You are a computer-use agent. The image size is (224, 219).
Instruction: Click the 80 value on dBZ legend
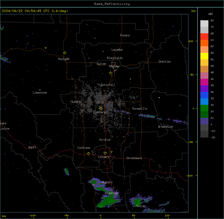coord(212,21)
